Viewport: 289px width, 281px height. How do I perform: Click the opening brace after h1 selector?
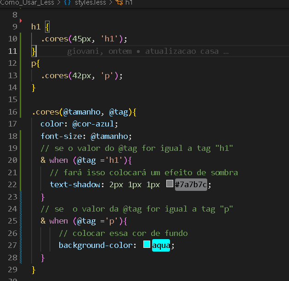click(x=47, y=27)
